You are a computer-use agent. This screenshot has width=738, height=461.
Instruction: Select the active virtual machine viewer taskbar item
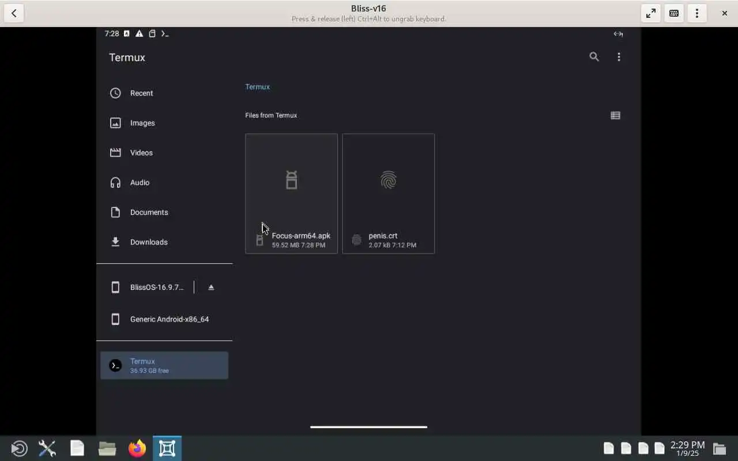pyautogui.click(x=167, y=448)
